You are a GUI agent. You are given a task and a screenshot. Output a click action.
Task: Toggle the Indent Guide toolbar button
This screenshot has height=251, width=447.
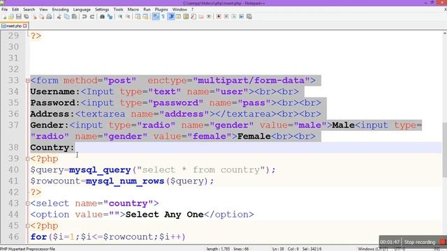pyautogui.click(x=171, y=17)
